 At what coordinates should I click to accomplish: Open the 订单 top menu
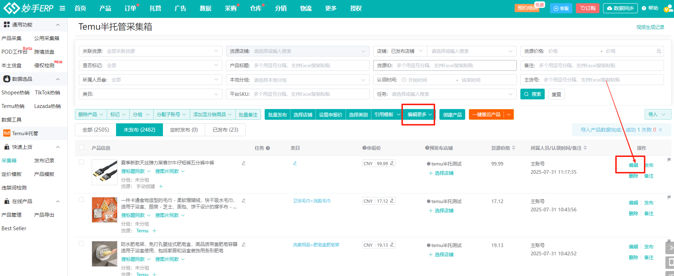tap(130, 8)
